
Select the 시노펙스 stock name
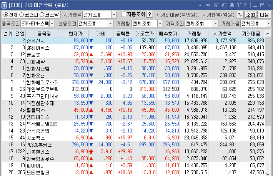(36, 138)
